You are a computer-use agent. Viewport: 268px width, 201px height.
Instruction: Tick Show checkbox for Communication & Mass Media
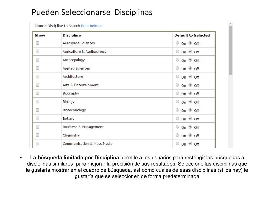click(x=38, y=144)
